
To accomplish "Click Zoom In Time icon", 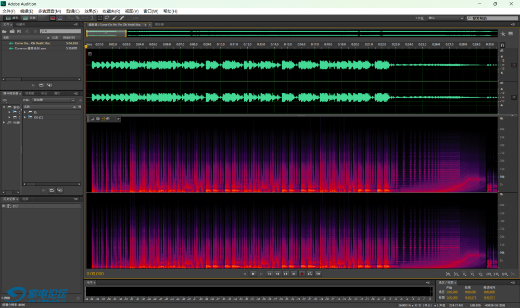I will pos(464,274).
